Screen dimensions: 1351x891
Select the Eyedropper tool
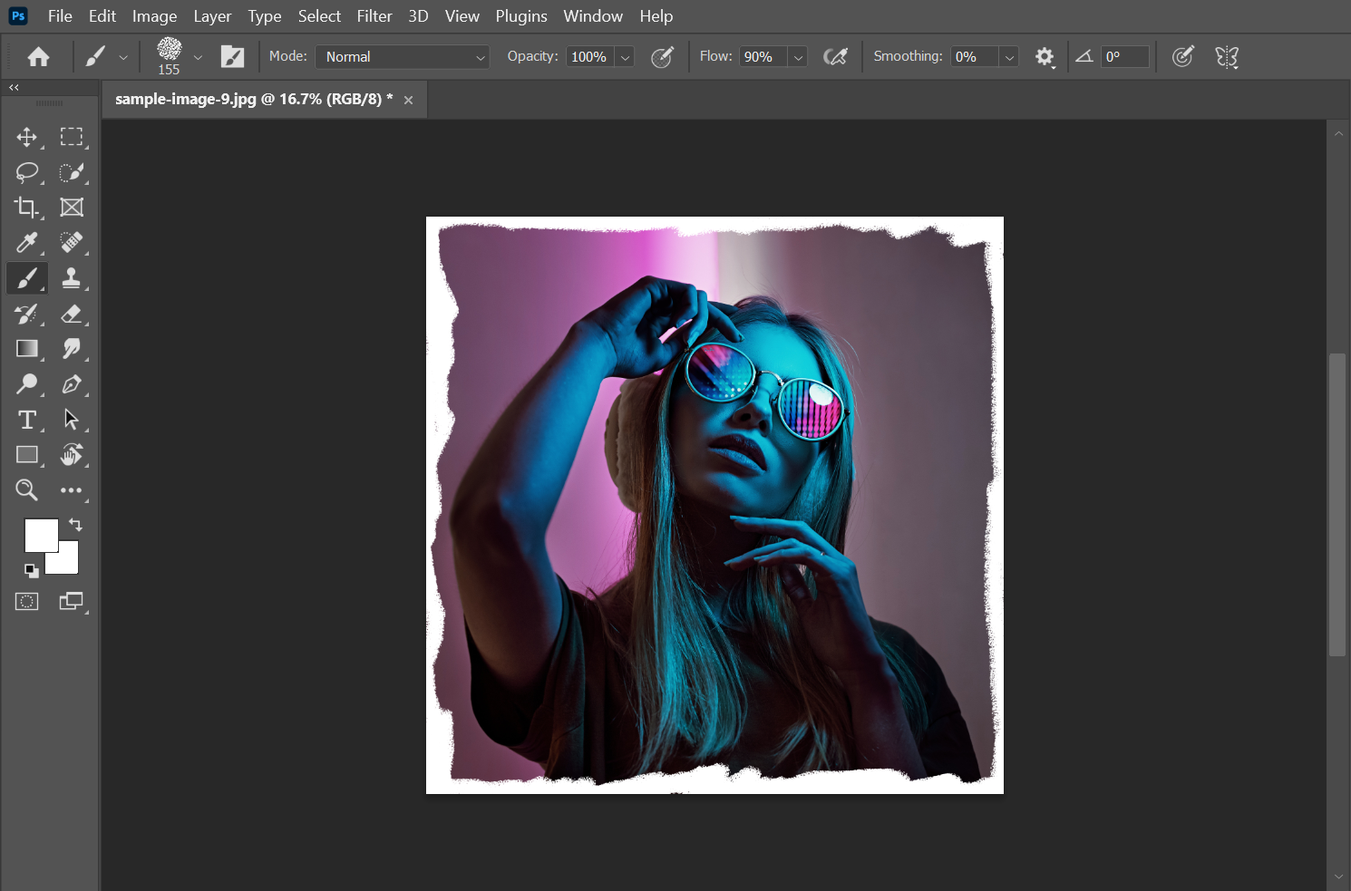[26, 243]
